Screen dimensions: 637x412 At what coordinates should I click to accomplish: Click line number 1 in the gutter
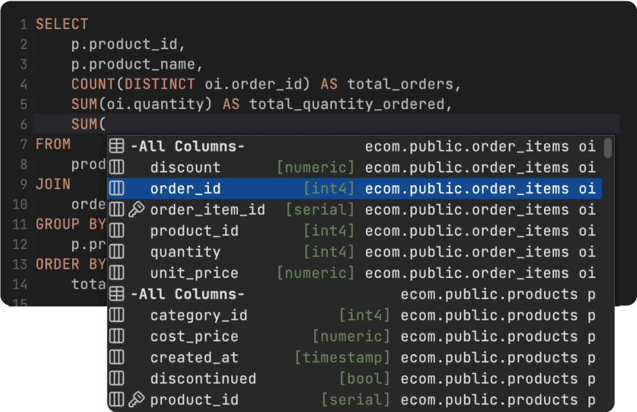pos(24,25)
